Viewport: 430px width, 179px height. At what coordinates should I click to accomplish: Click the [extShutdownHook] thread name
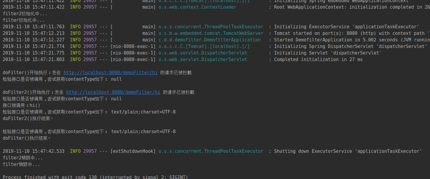point(133,151)
